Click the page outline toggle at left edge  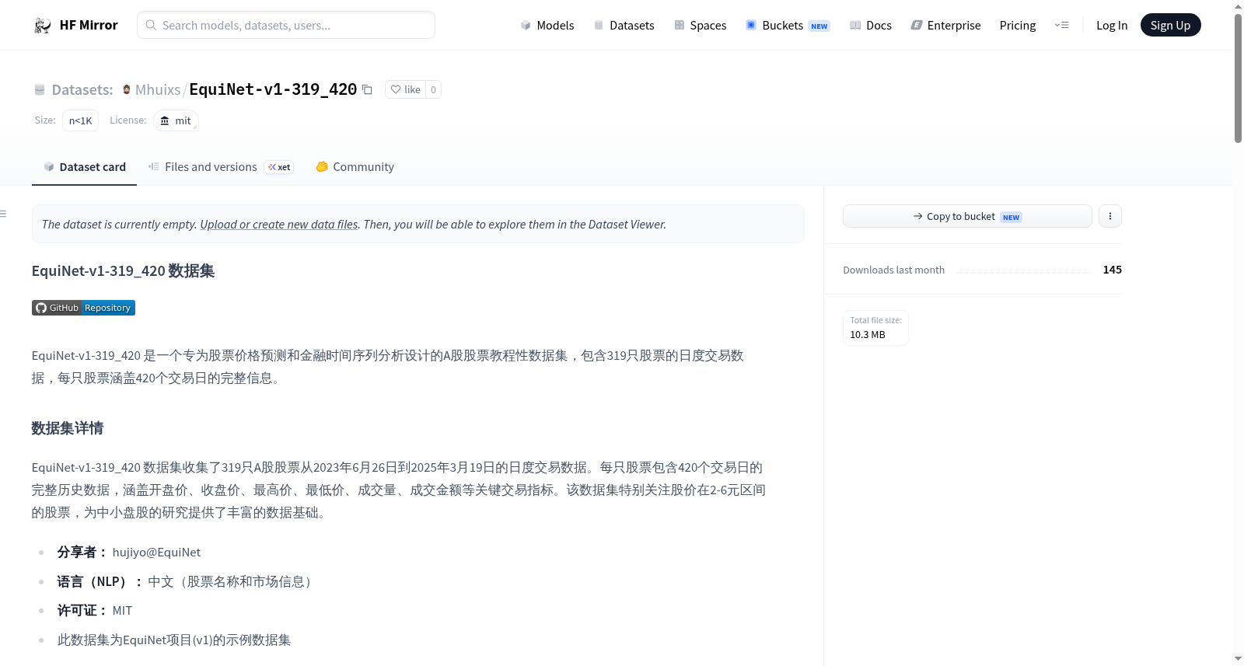coord(4,214)
